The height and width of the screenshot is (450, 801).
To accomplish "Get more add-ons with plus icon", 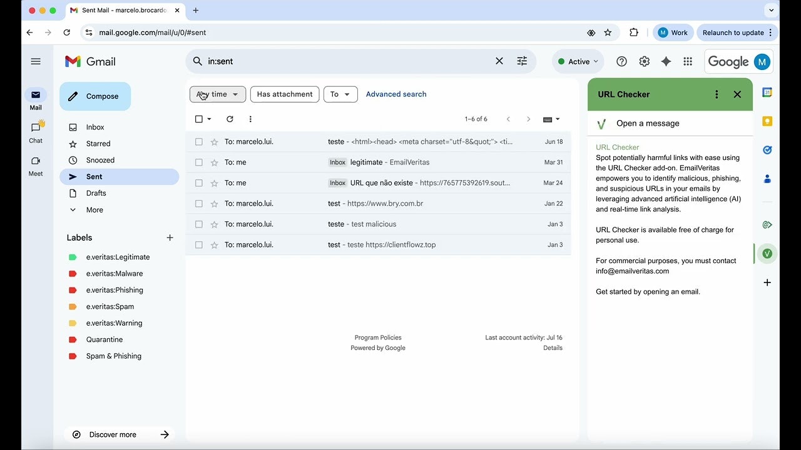I will (x=767, y=282).
